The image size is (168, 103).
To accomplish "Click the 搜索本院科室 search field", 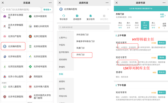I will tap(84, 27).
